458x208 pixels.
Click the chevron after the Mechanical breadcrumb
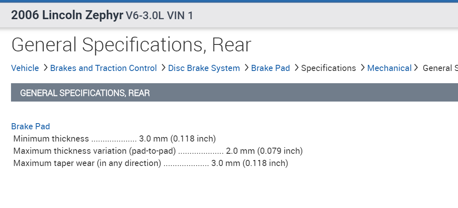click(416, 68)
